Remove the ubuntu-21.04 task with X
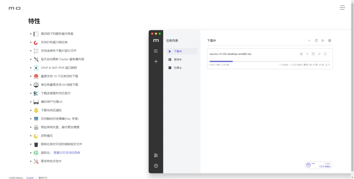 [x=307, y=54]
